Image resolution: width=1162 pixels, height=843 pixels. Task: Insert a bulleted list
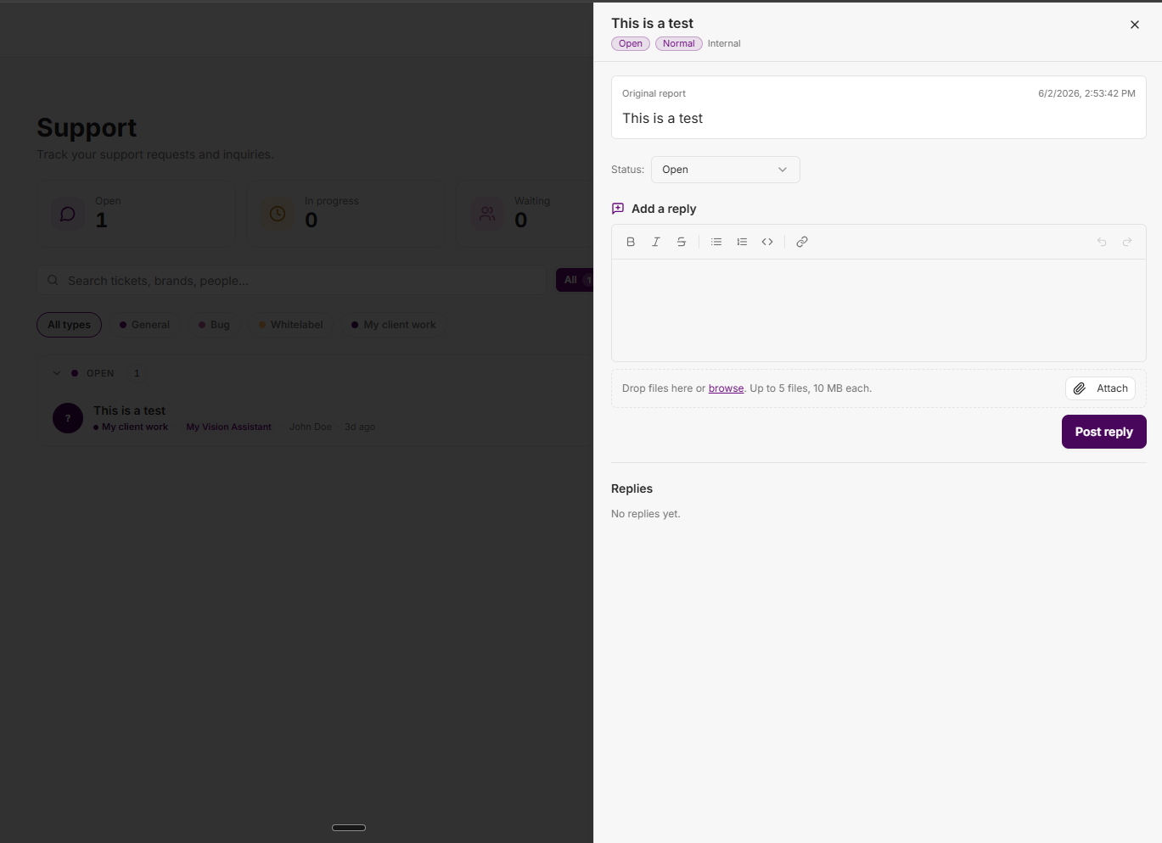coord(716,242)
